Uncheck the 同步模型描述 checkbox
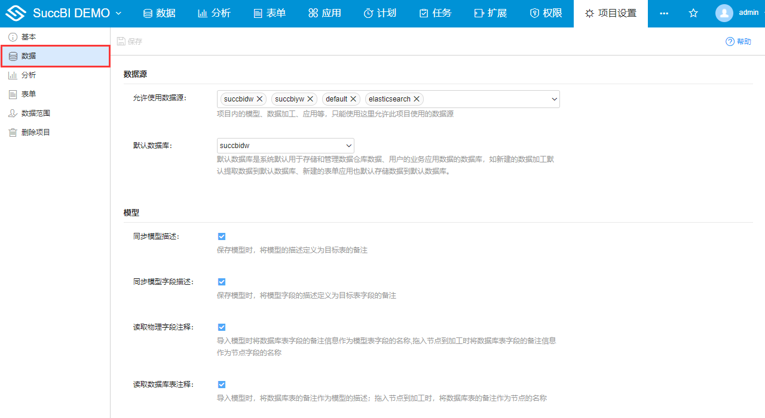The height and width of the screenshot is (418, 765). 222,236
